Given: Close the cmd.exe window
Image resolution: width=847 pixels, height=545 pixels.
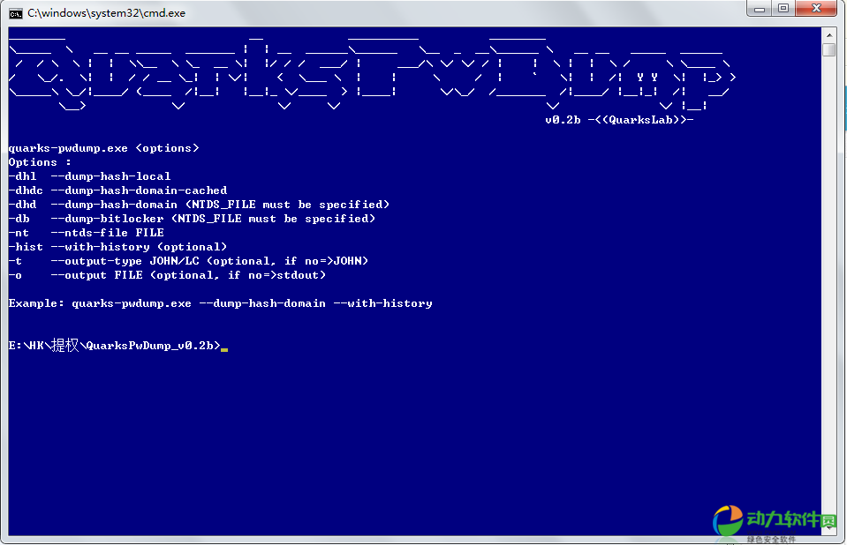Looking at the screenshot, I should (817, 9).
